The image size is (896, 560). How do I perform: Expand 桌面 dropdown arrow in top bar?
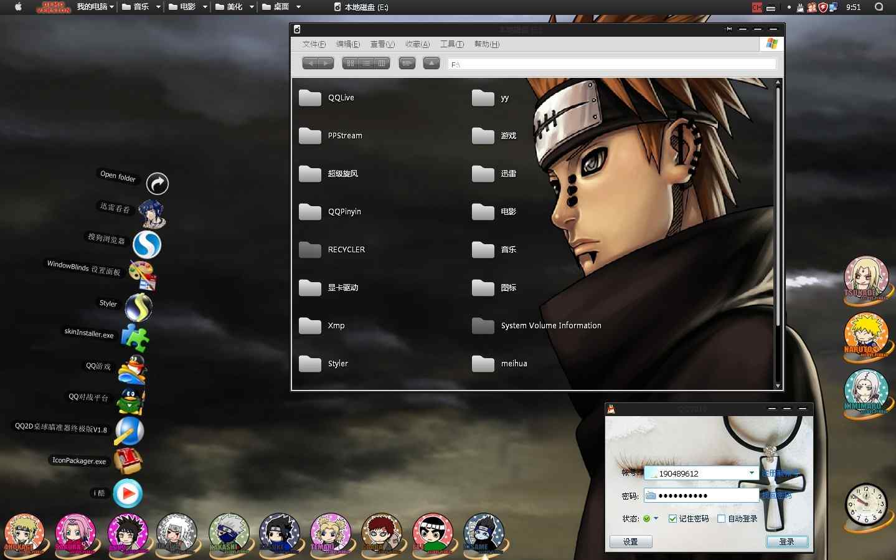click(x=298, y=7)
